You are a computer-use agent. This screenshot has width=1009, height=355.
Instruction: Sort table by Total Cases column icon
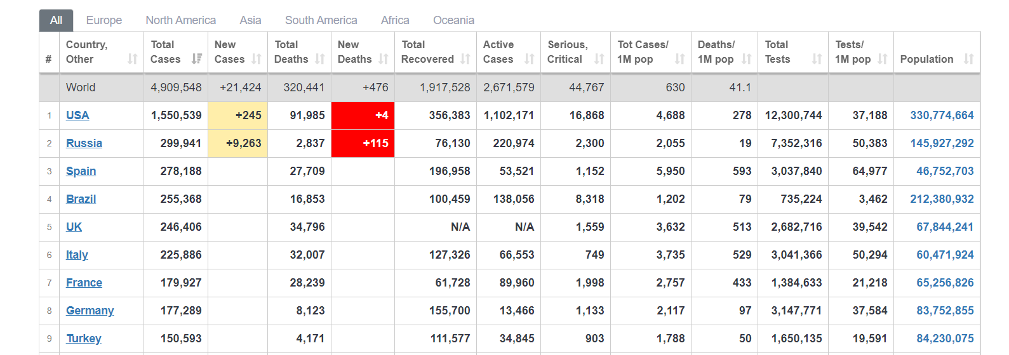tap(197, 59)
